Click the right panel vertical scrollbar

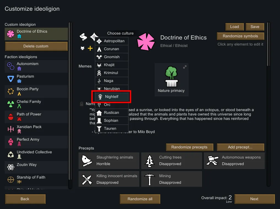268,44
